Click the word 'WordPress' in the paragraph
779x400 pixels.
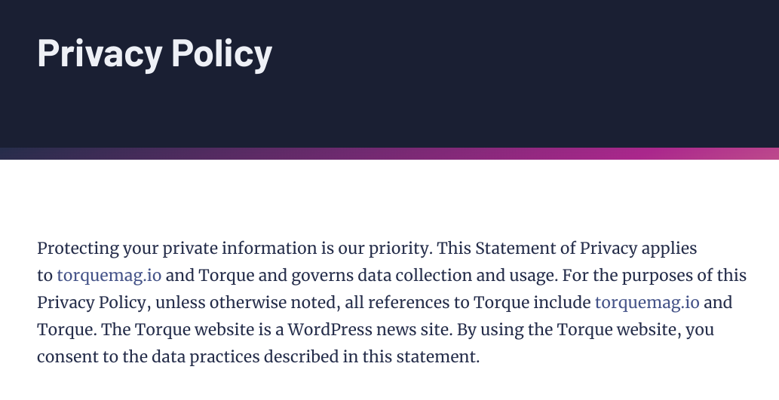click(330, 329)
